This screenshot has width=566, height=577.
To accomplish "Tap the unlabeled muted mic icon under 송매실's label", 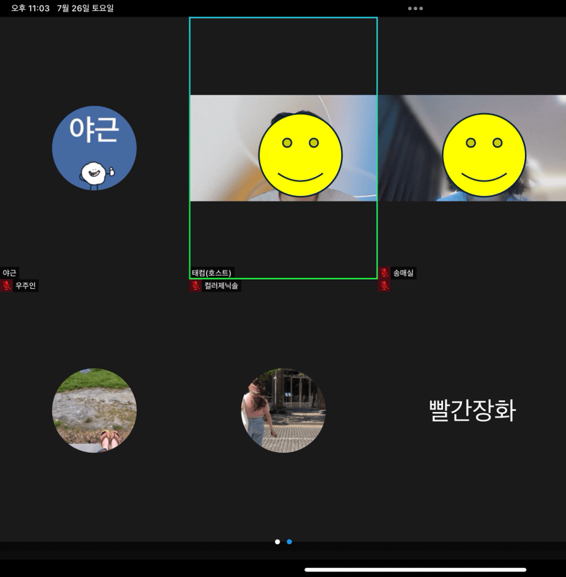I will (x=384, y=286).
